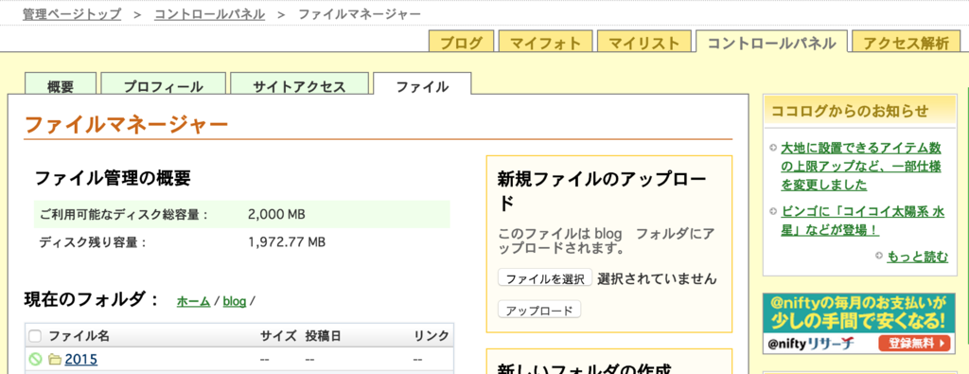Read news about 大地に設置できるアイテム数
969x374 pixels.
click(x=861, y=167)
